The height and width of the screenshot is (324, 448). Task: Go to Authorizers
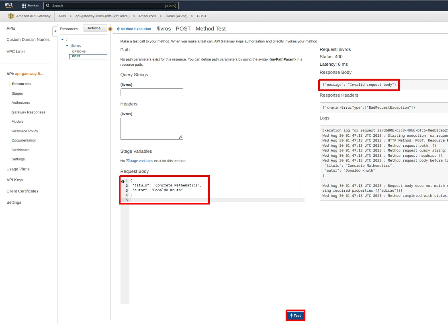pos(20,103)
